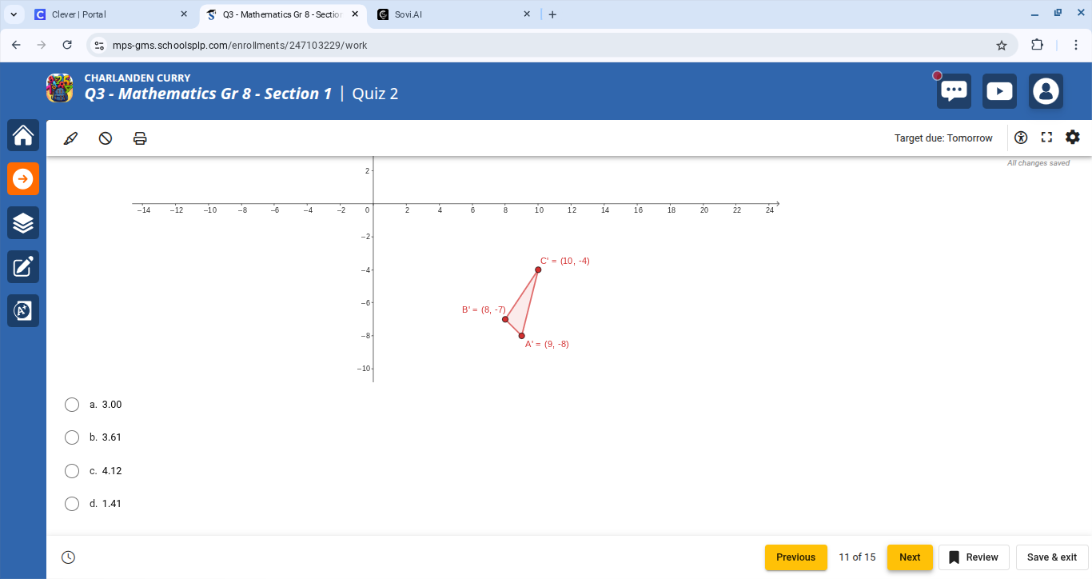The image size is (1092, 579).
Task: Open the grades sidebar icon
Action: (22, 310)
